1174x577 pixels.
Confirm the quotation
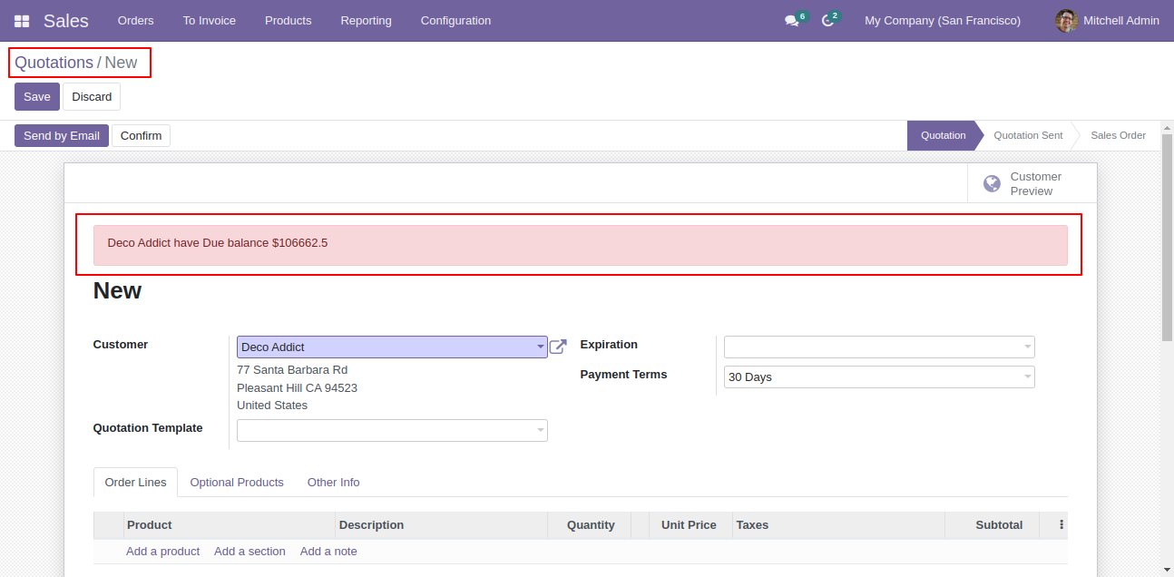tap(141, 136)
